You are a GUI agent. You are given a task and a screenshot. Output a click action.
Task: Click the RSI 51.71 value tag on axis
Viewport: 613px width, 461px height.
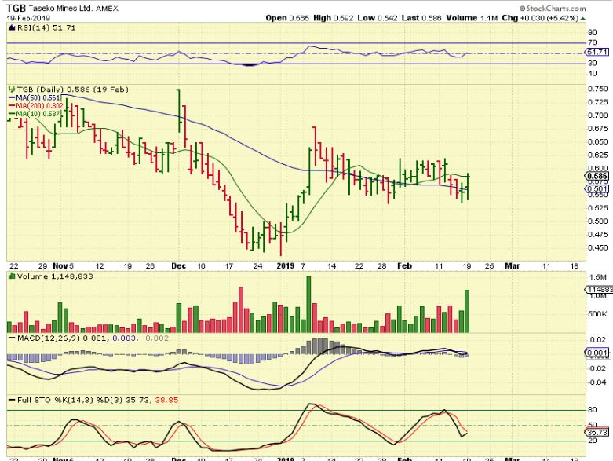click(597, 52)
